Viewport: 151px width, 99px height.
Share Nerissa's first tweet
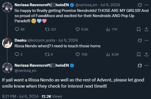[146, 29]
